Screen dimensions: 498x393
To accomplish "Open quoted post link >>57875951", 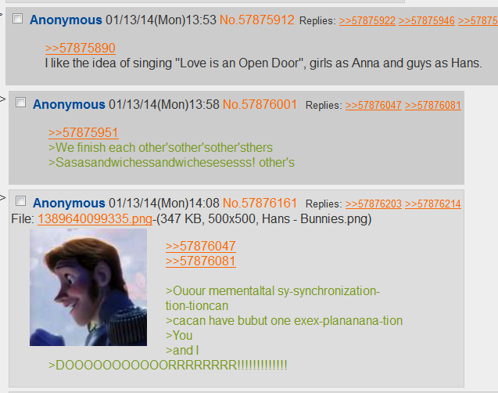I will (x=84, y=133).
